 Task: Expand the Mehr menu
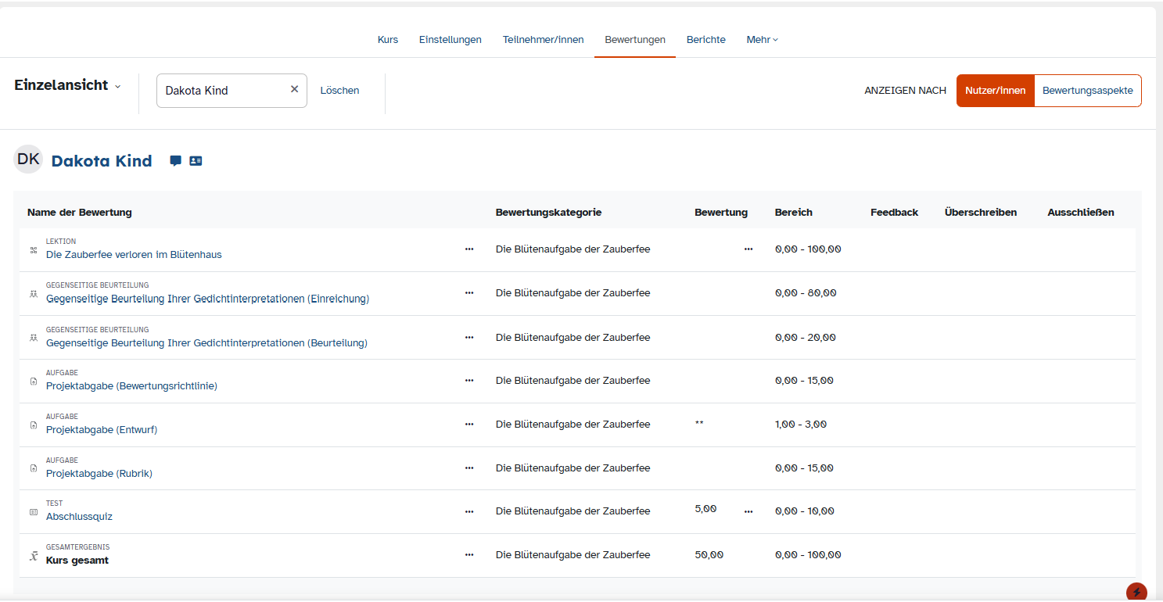(762, 39)
